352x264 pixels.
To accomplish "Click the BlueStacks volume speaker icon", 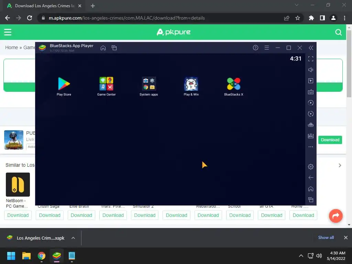I will (x=311, y=70).
